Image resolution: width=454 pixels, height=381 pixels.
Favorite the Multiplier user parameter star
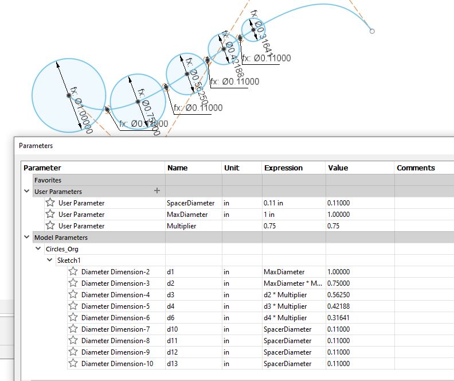click(x=50, y=225)
